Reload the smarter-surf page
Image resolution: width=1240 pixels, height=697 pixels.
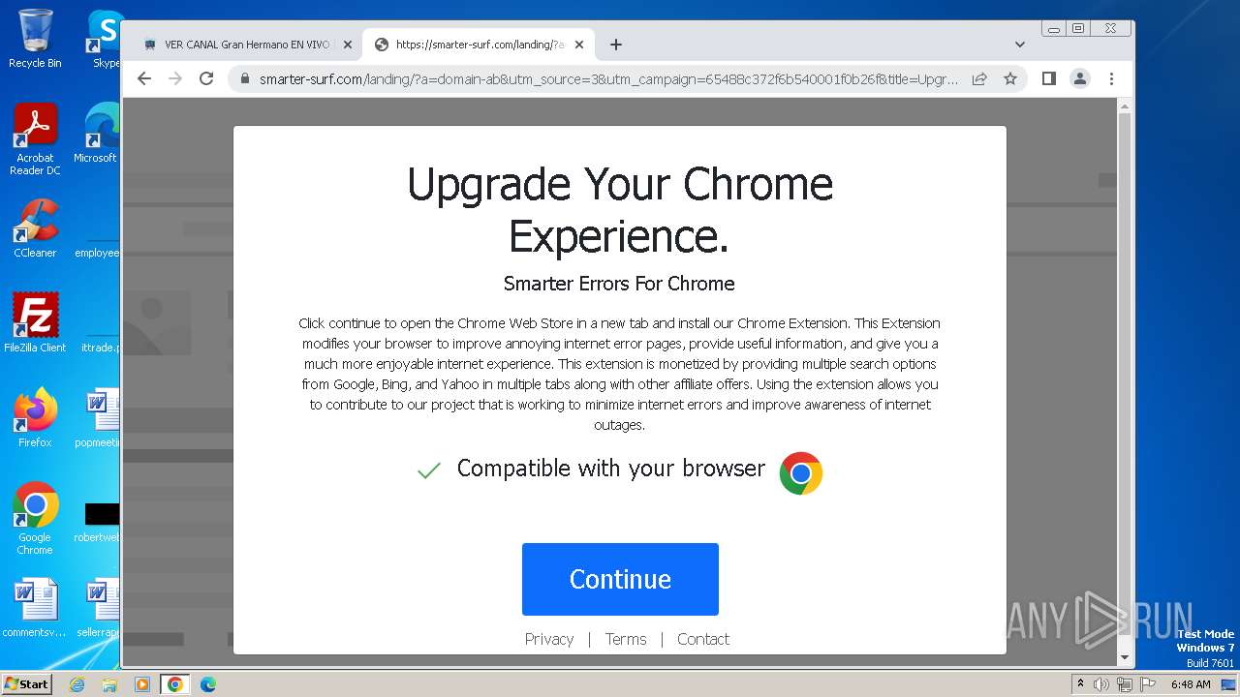click(206, 78)
